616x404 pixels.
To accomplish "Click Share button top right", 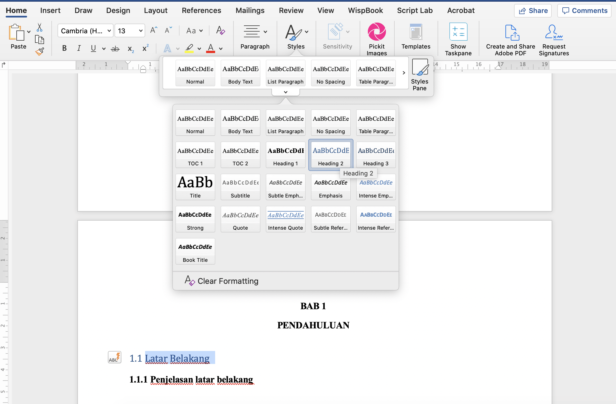I will coord(534,10).
